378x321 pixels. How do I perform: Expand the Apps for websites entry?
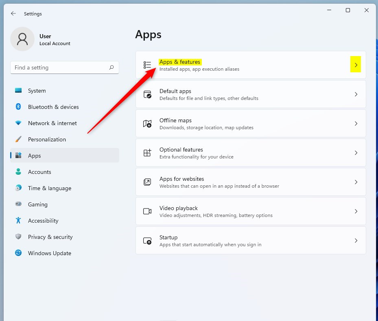pos(356,182)
